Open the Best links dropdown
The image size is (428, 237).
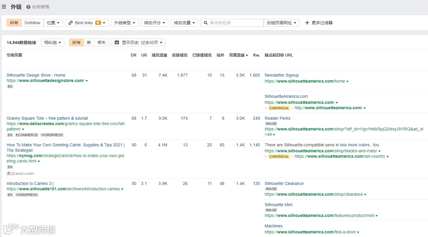tap(87, 23)
